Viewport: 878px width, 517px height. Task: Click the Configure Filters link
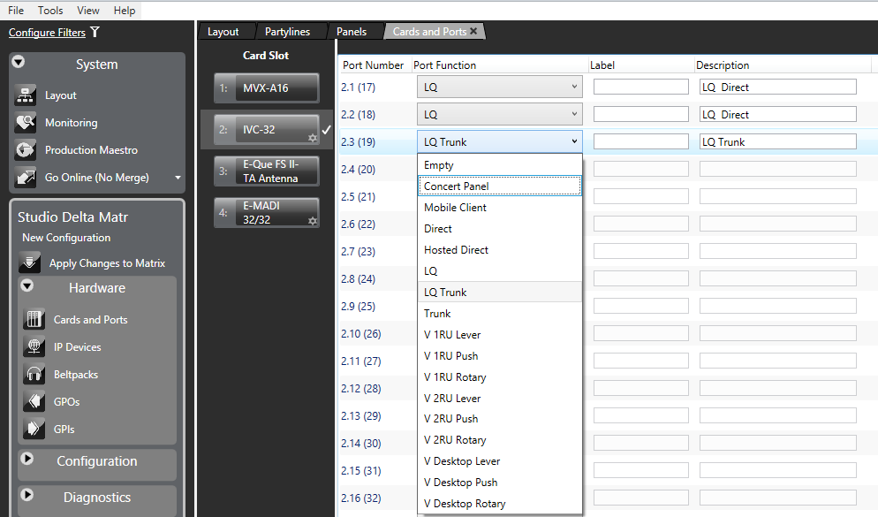pyautogui.click(x=47, y=33)
